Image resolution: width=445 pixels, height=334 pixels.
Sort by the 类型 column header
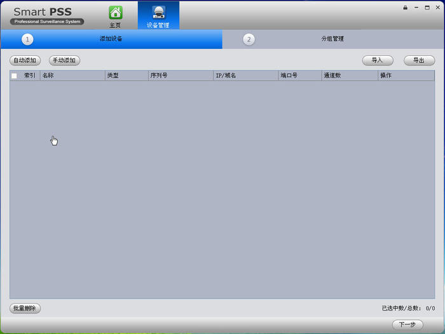[x=127, y=76]
